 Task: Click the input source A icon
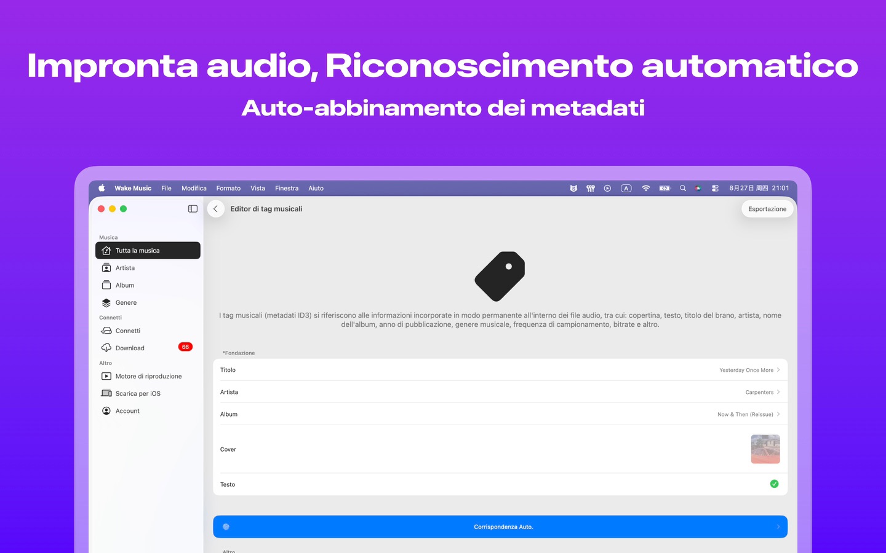pyautogui.click(x=626, y=188)
